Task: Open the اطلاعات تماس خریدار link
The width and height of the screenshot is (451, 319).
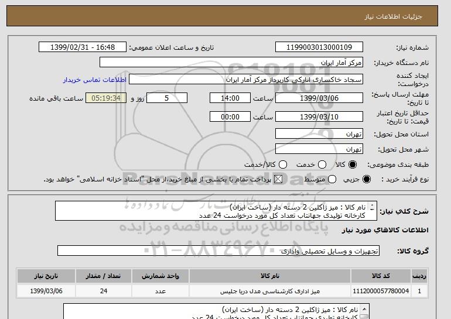Action: (95, 80)
